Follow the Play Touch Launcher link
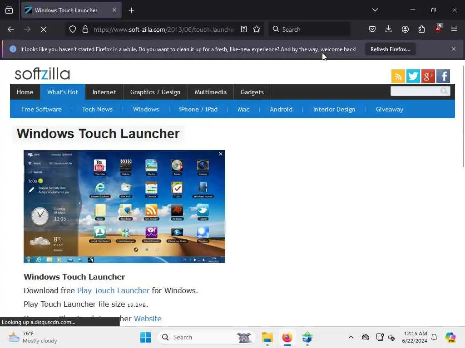The image size is (465, 348). pos(113,290)
